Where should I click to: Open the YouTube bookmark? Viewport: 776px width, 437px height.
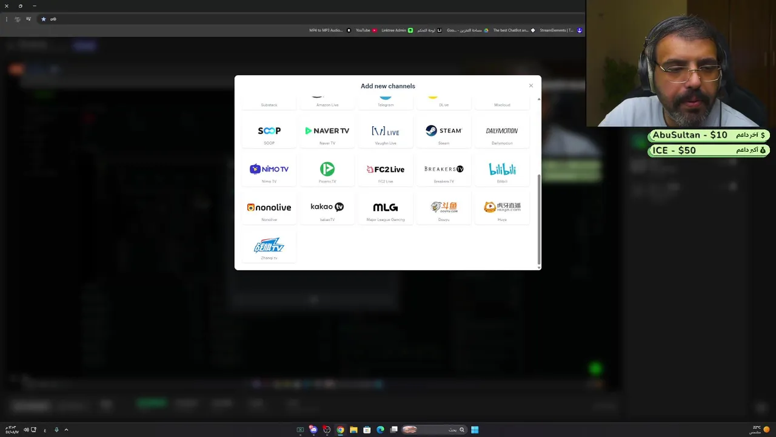[366, 30]
